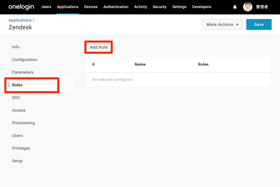Go to the OneLogin logo home

pyautogui.click(x=21, y=7)
